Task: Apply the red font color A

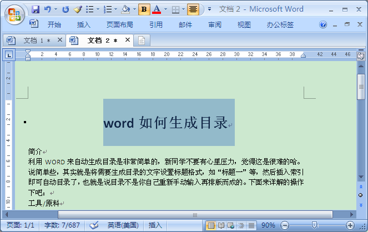Action: [157, 9]
